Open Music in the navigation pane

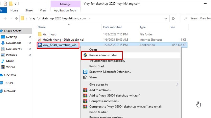[10, 61]
